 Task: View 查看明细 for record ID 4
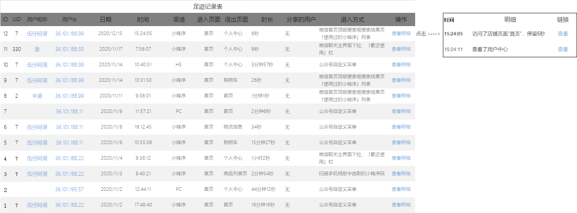[401, 158]
